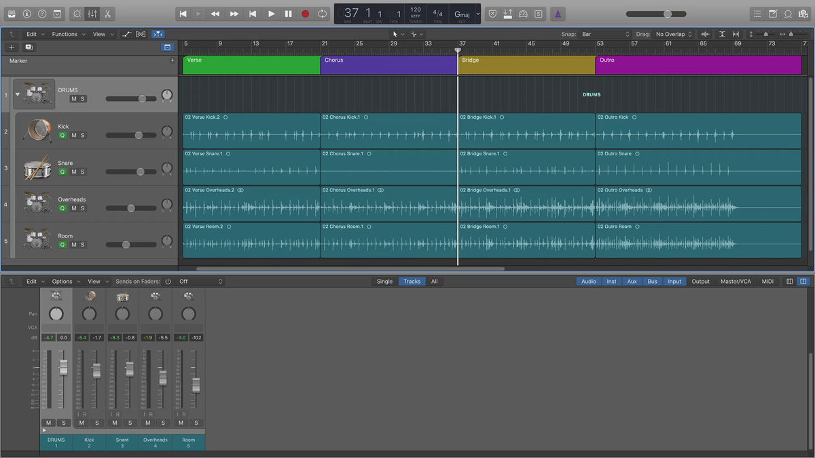This screenshot has height=458, width=815.
Task: Open the Drag mode No Overlap dropdown
Action: pyautogui.click(x=674, y=34)
